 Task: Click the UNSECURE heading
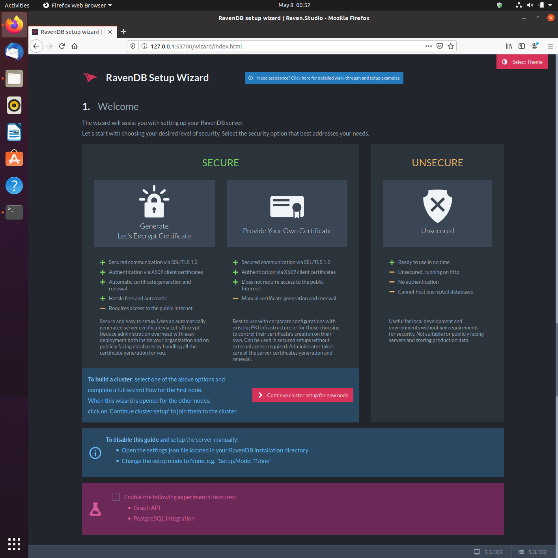[x=437, y=163]
